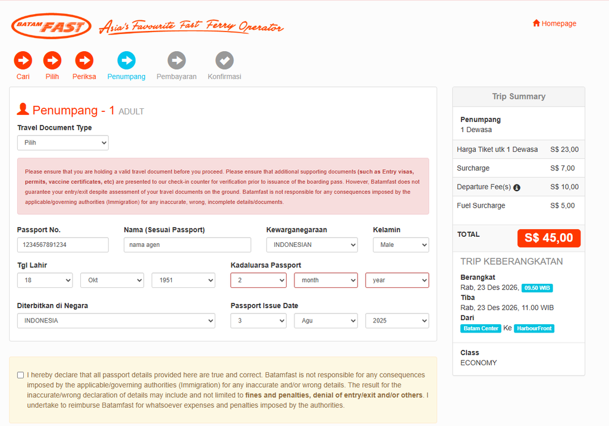Click the 1 Dewasa passenger count text
Viewport: 609px width, 426px height.
point(476,130)
